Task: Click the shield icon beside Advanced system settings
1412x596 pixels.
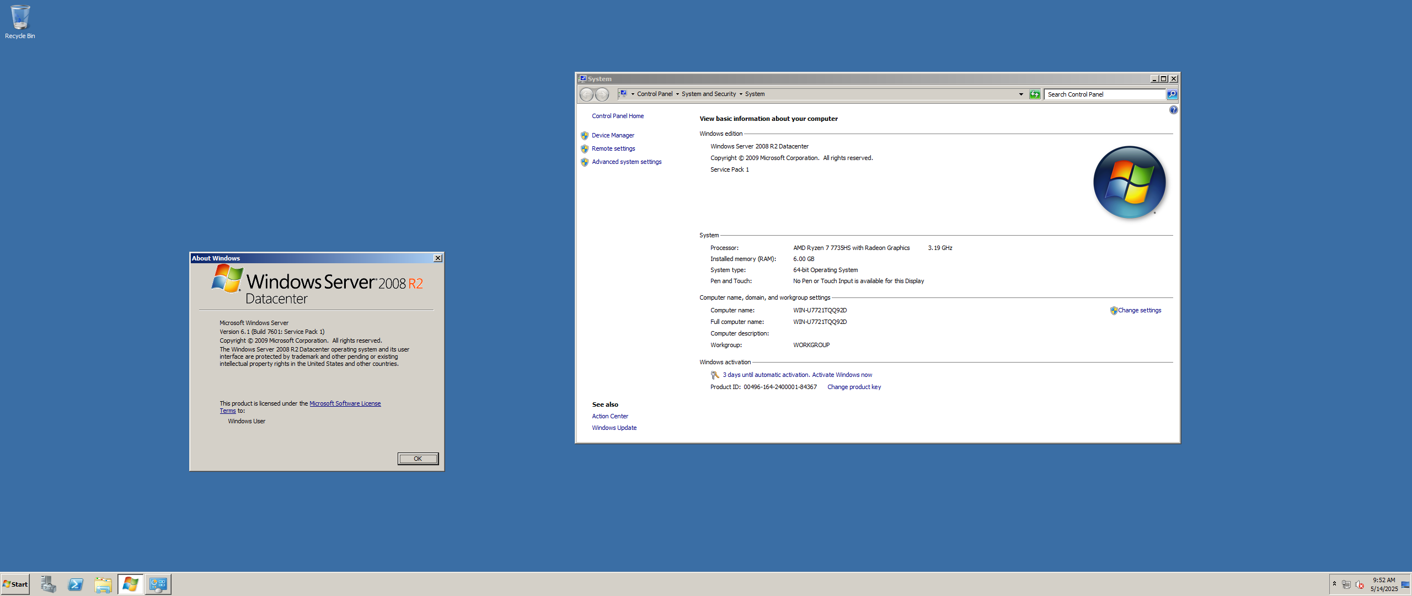Action: pyautogui.click(x=585, y=162)
